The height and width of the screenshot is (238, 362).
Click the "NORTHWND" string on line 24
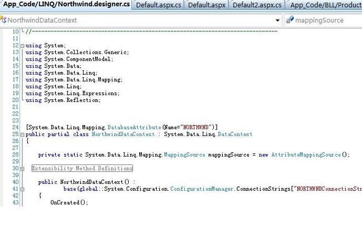tap(196, 127)
